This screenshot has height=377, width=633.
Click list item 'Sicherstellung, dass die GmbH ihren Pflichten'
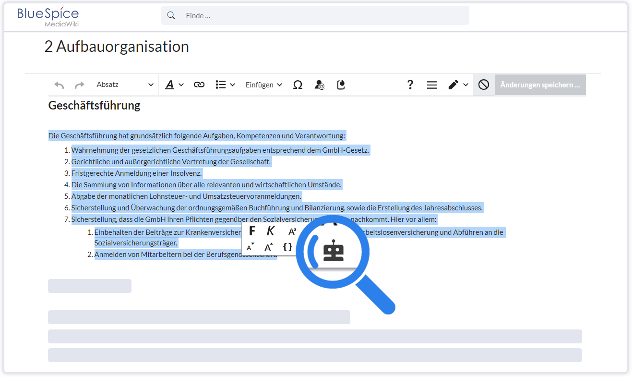[x=254, y=219]
